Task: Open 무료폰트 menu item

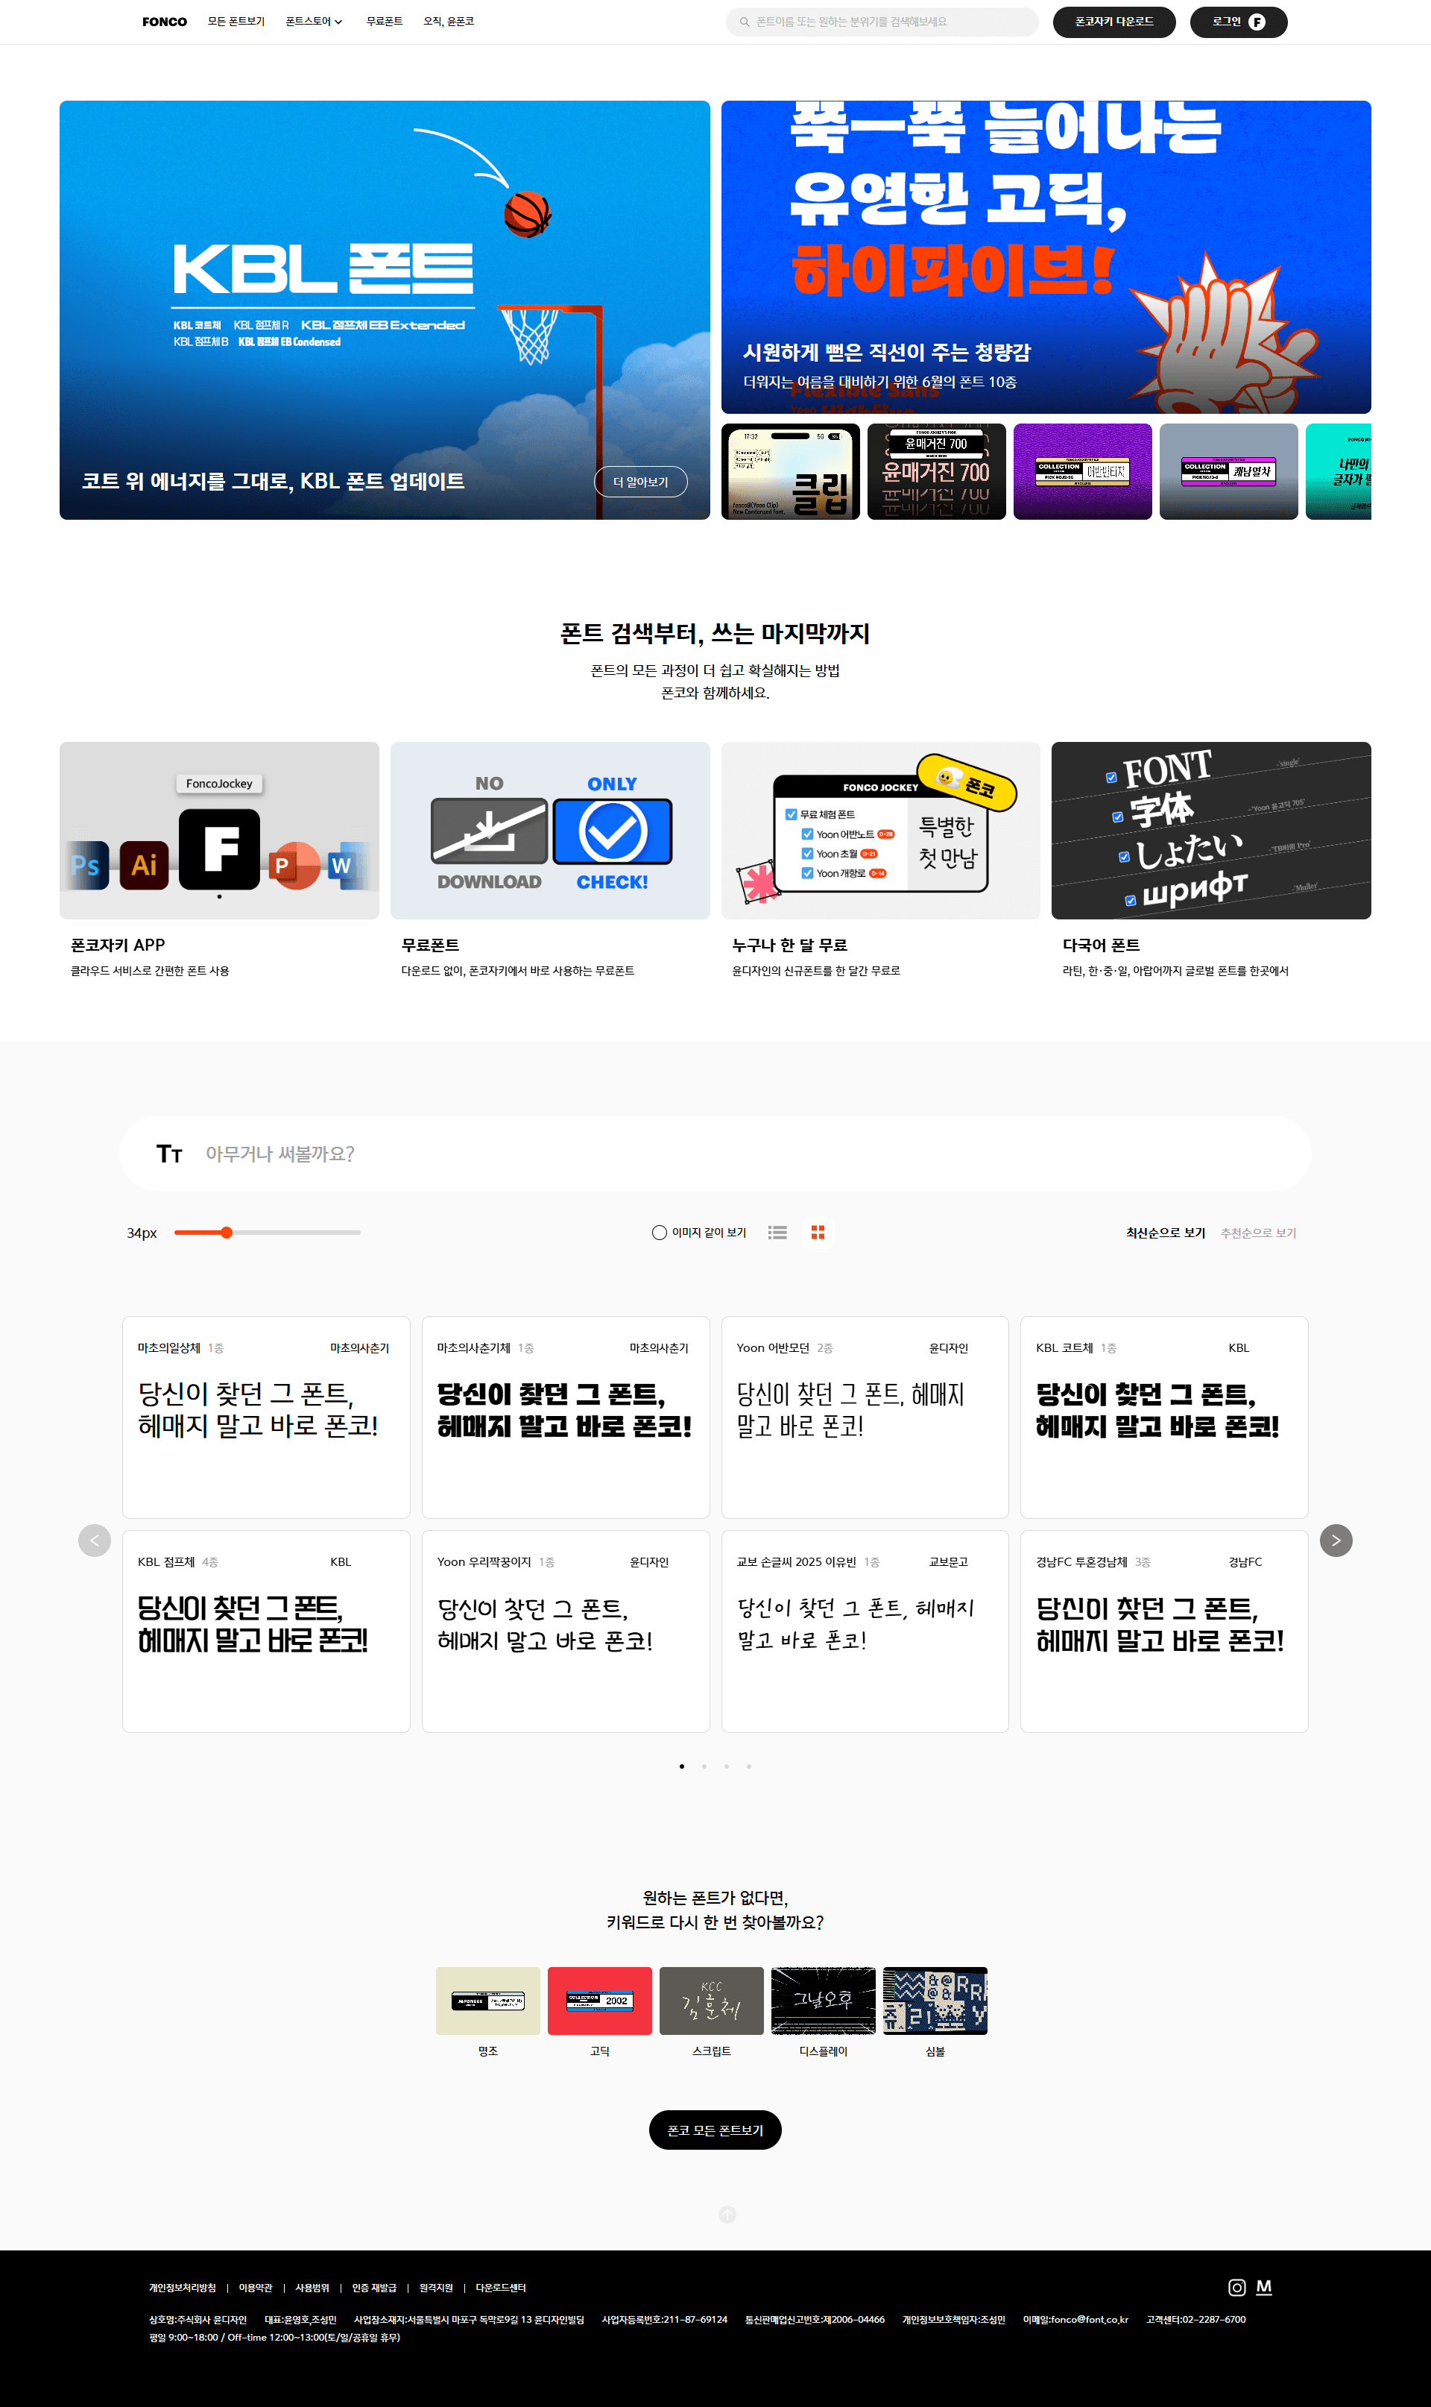Action: coord(384,21)
